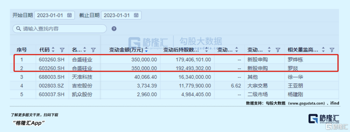Filter the 名... column

click(x=94, y=50)
